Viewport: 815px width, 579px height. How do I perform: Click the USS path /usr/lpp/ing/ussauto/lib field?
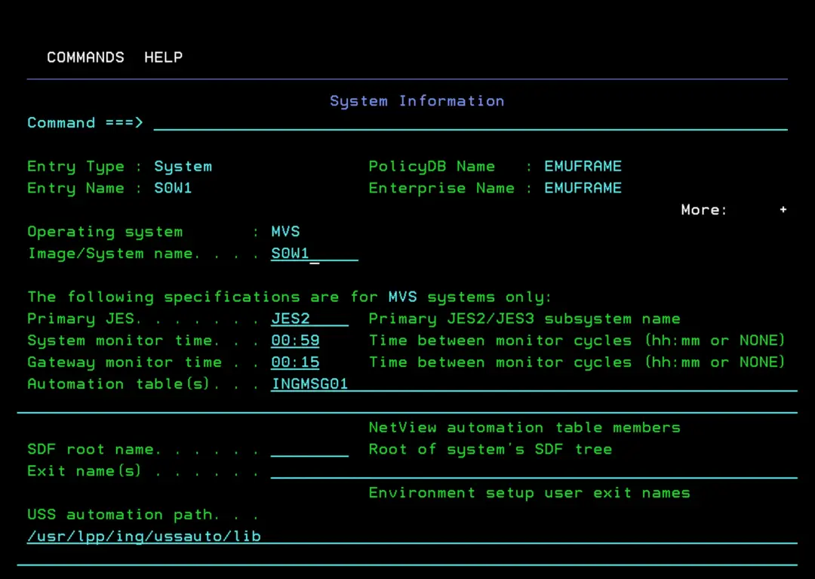click(x=412, y=537)
